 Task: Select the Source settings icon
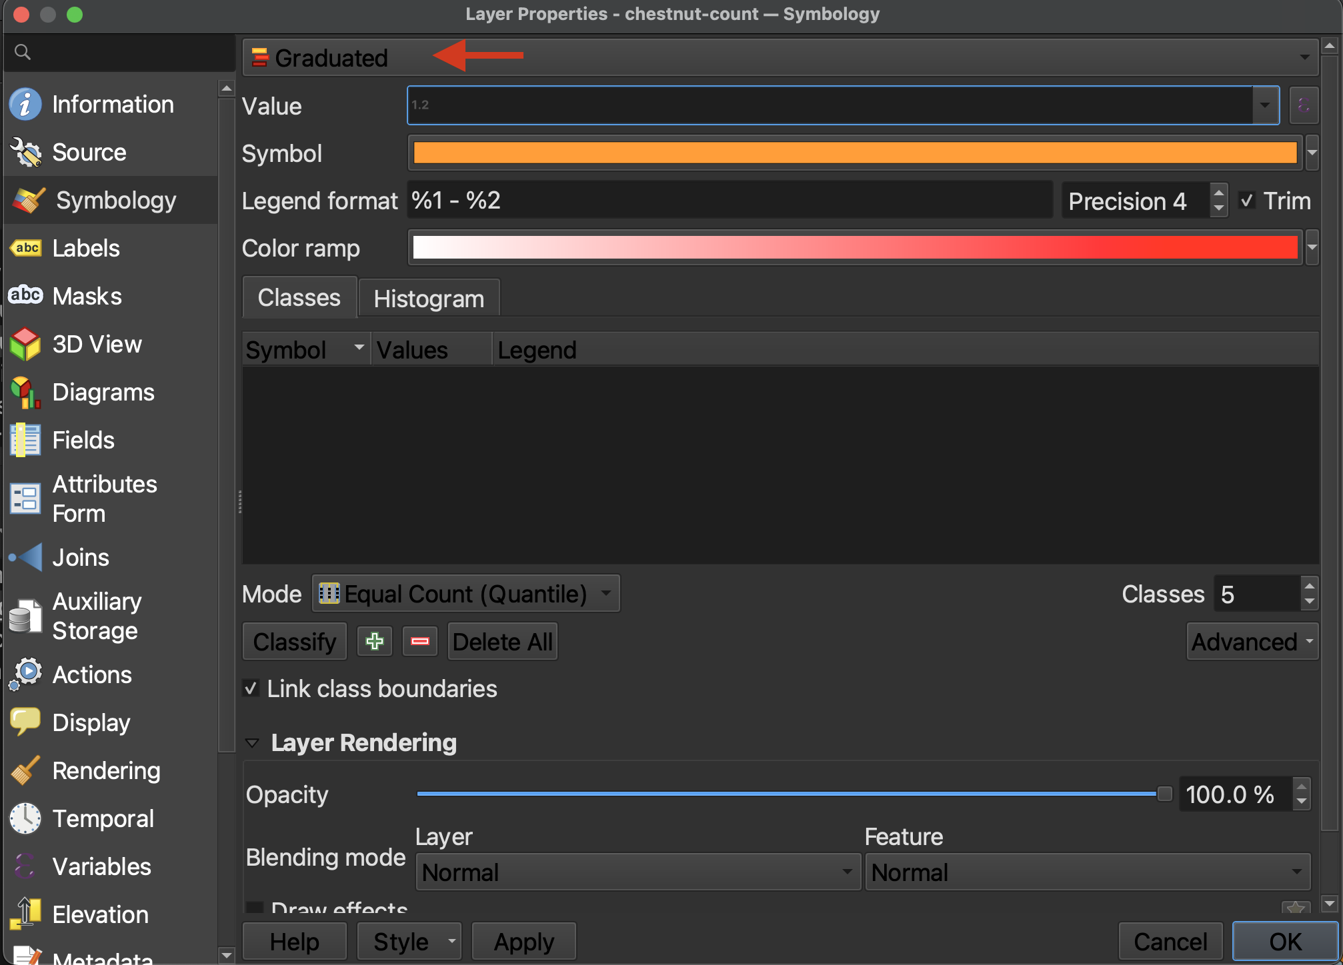pos(25,153)
